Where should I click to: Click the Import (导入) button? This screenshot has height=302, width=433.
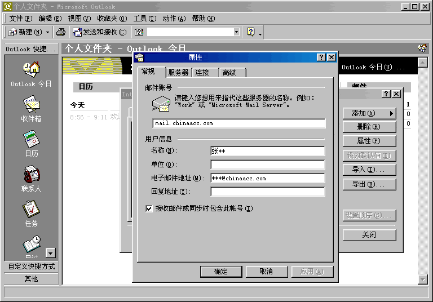coord(369,170)
